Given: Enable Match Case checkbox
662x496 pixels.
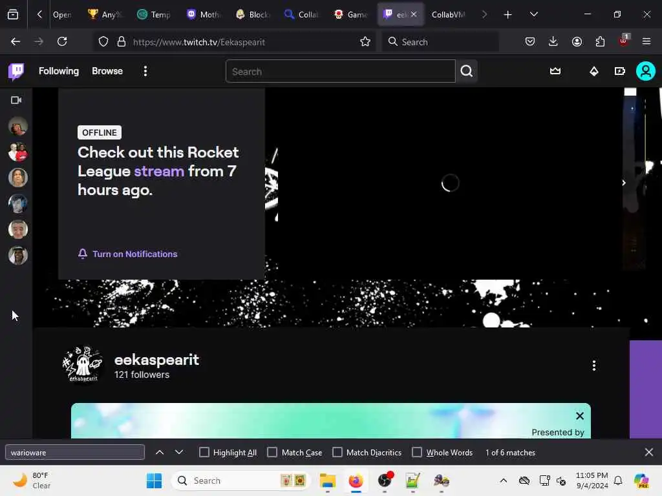Looking at the screenshot, I should 272,452.
